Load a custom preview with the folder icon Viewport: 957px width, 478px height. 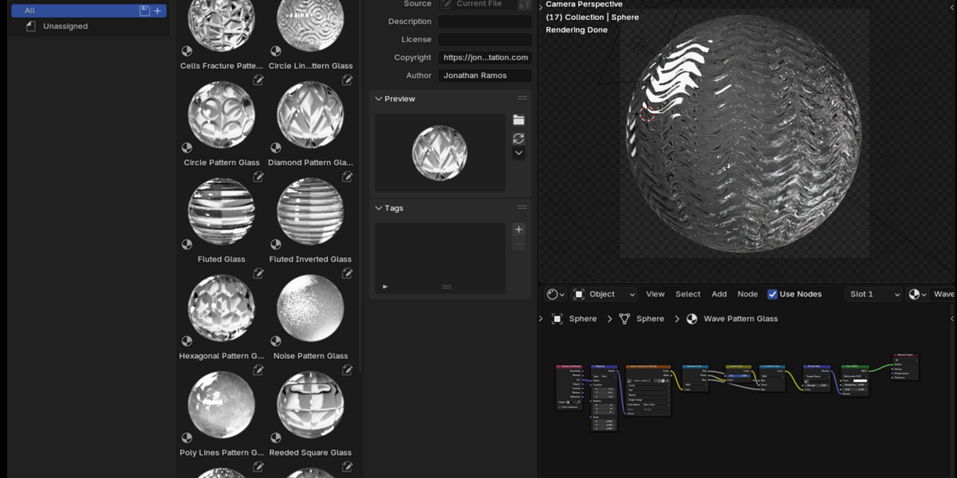pyautogui.click(x=519, y=120)
